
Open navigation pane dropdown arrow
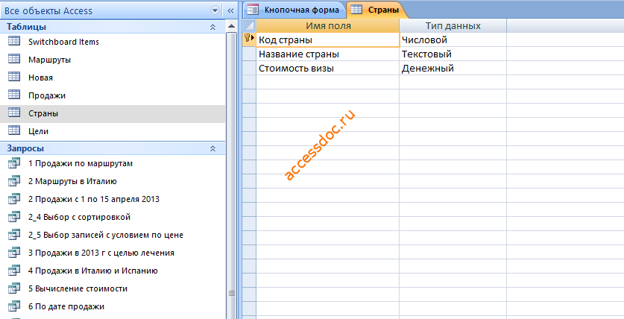pyautogui.click(x=215, y=10)
